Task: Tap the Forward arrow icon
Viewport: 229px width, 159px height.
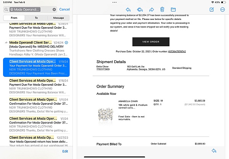Action: coord(152,10)
